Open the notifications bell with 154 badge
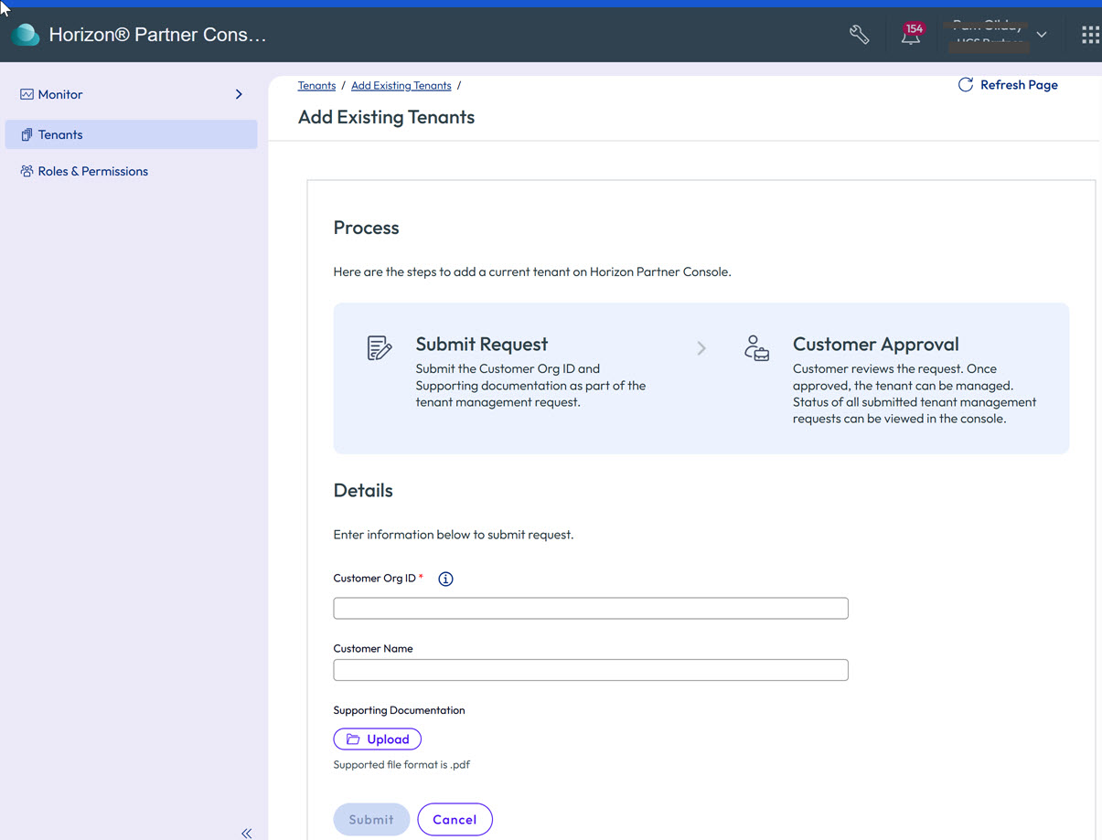 pos(912,35)
